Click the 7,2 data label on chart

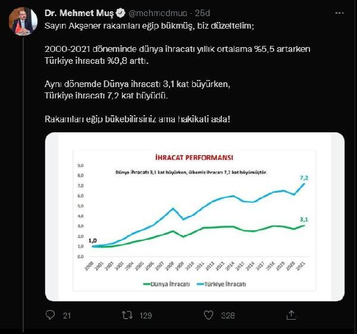coord(303,177)
